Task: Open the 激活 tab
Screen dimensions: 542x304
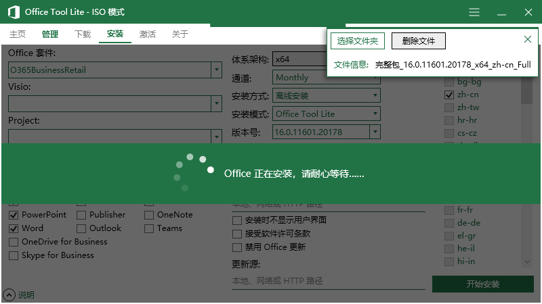Action: [x=148, y=34]
